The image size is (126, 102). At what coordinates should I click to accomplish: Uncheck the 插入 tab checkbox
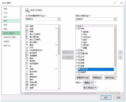pos(79,50)
